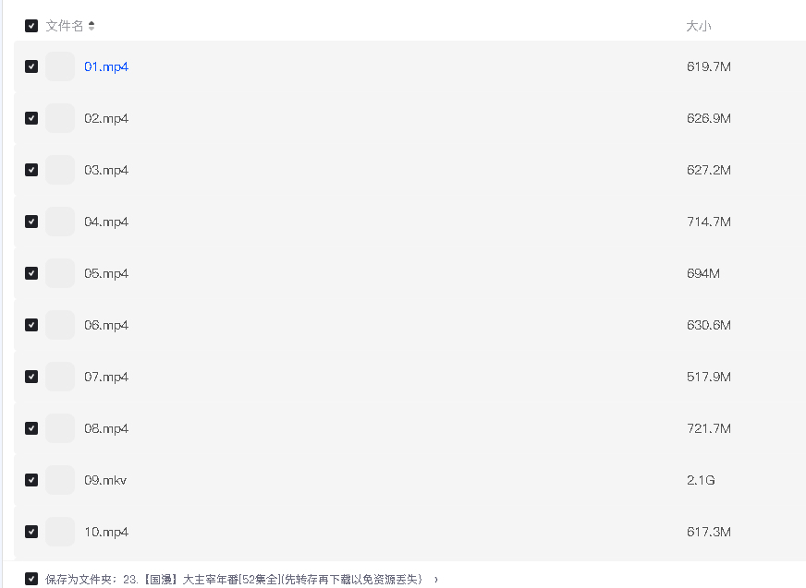806x588 pixels.
Task: Uncheck the checkbox for 10.mp4
Action: tap(31, 532)
